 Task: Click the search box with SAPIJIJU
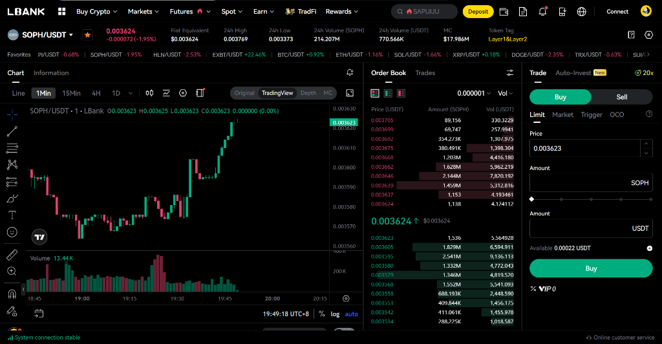pos(424,12)
